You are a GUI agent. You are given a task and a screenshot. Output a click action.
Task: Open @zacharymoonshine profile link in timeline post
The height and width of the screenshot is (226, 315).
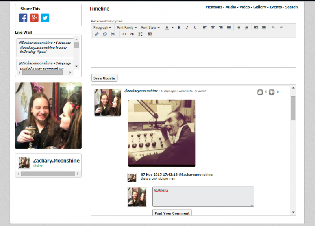pyautogui.click(x=141, y=91)
